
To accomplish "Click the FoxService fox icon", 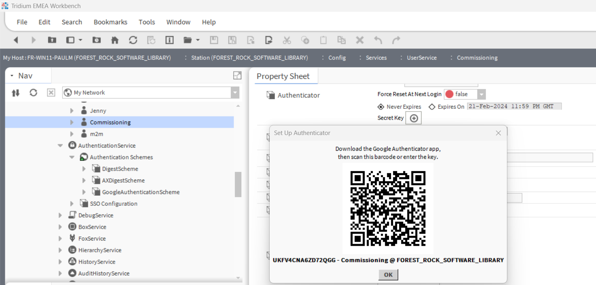I will click(x=72, y=239).
